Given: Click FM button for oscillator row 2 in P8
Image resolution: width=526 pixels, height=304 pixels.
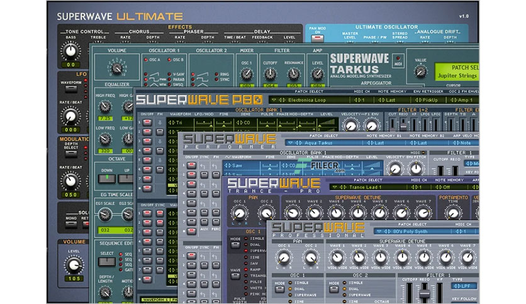Looking at the screenshot, I should (160, 133).
